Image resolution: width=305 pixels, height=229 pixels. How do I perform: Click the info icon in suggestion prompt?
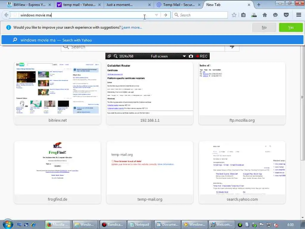9,27
